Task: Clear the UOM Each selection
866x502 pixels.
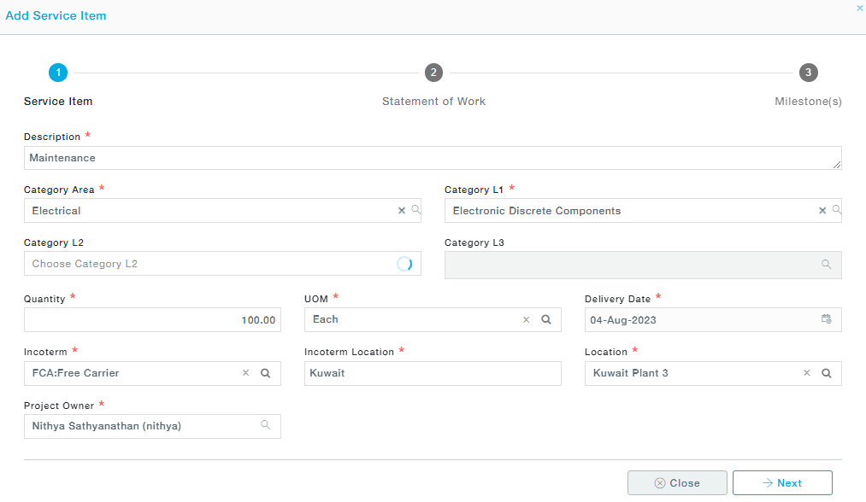Action: pyautogui.click(x=527, y=320)
